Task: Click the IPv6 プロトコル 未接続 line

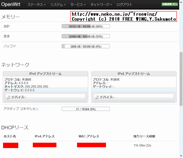Action: (106, 80)
